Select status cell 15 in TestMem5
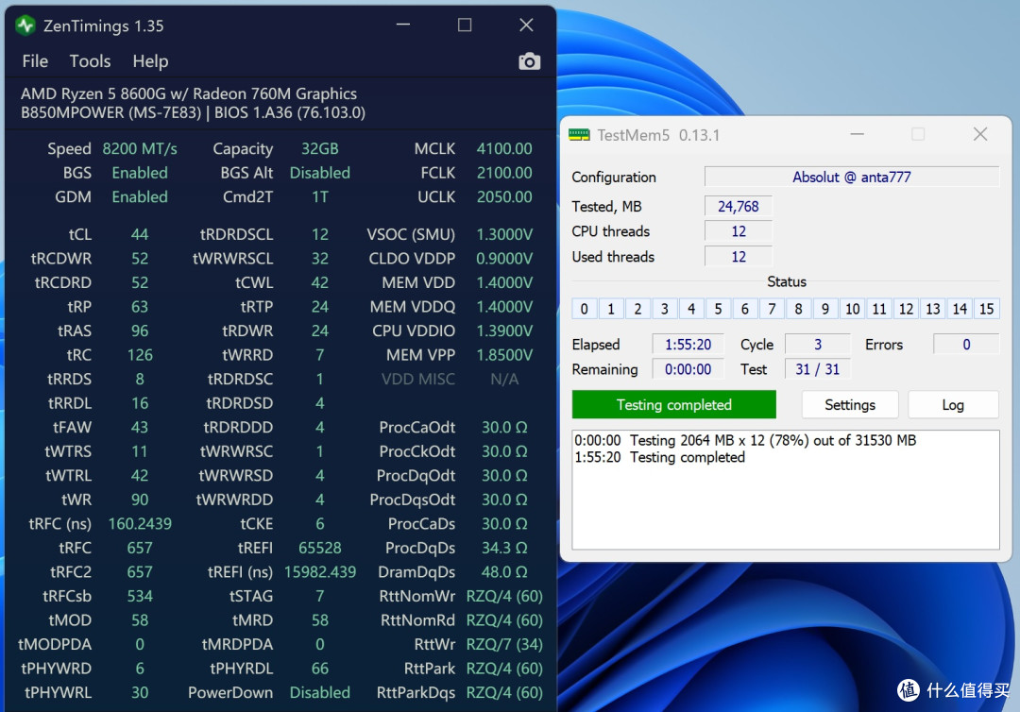The image size is (1020, 712). pyautogui.click(x=986, y=309)
